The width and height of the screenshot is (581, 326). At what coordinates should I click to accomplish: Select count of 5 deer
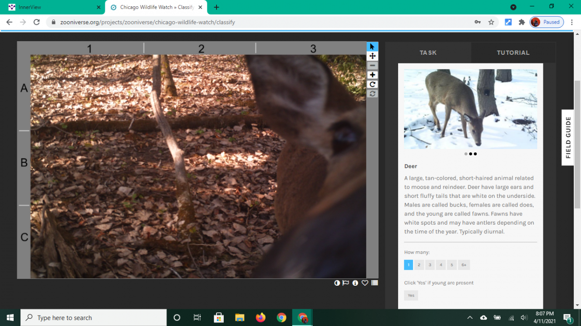452,265
